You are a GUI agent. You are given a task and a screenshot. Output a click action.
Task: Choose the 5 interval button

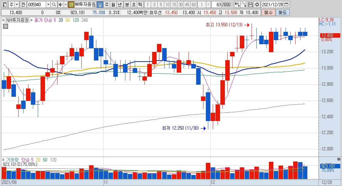click(x=160, y=4)
